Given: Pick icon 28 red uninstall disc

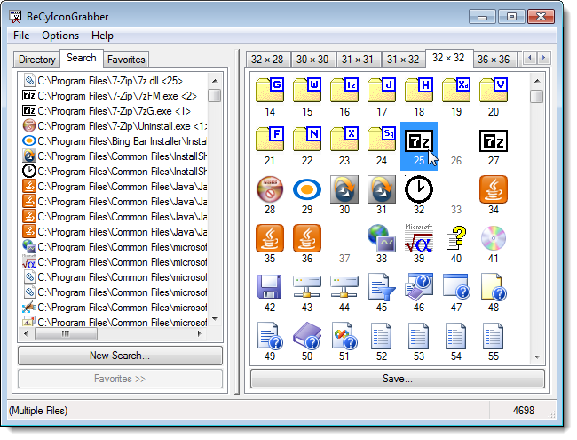Looking at the screenshot, I should point(270,189).
